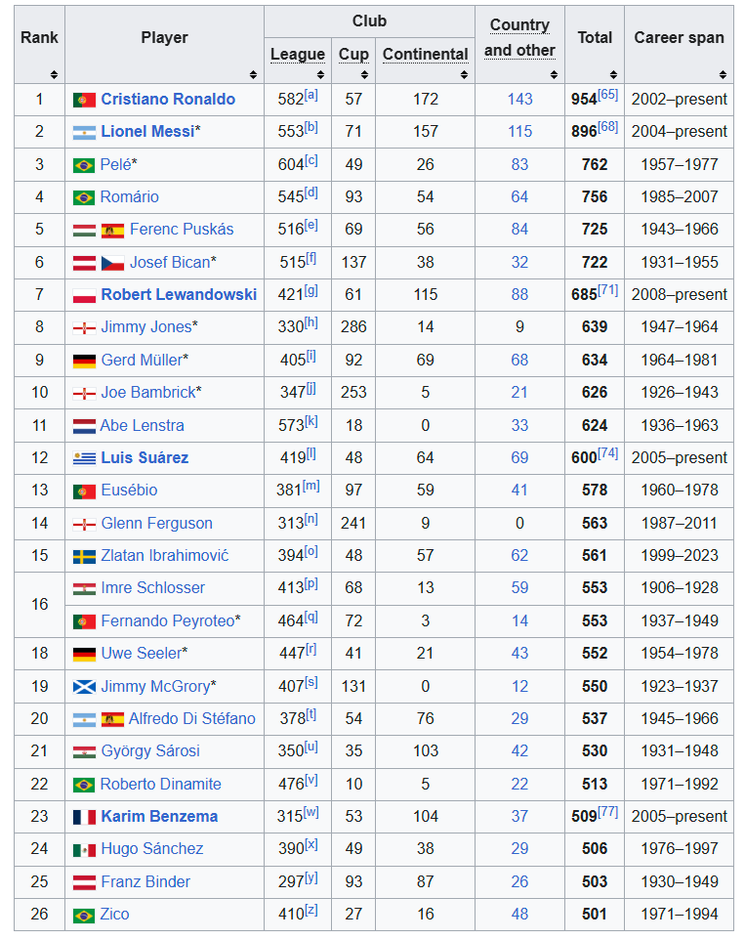Click Poland flag beside Robert Lewandowski
The width and height of the screenshot is (745, 940).
pyautogui.click(x=84, y=295)
